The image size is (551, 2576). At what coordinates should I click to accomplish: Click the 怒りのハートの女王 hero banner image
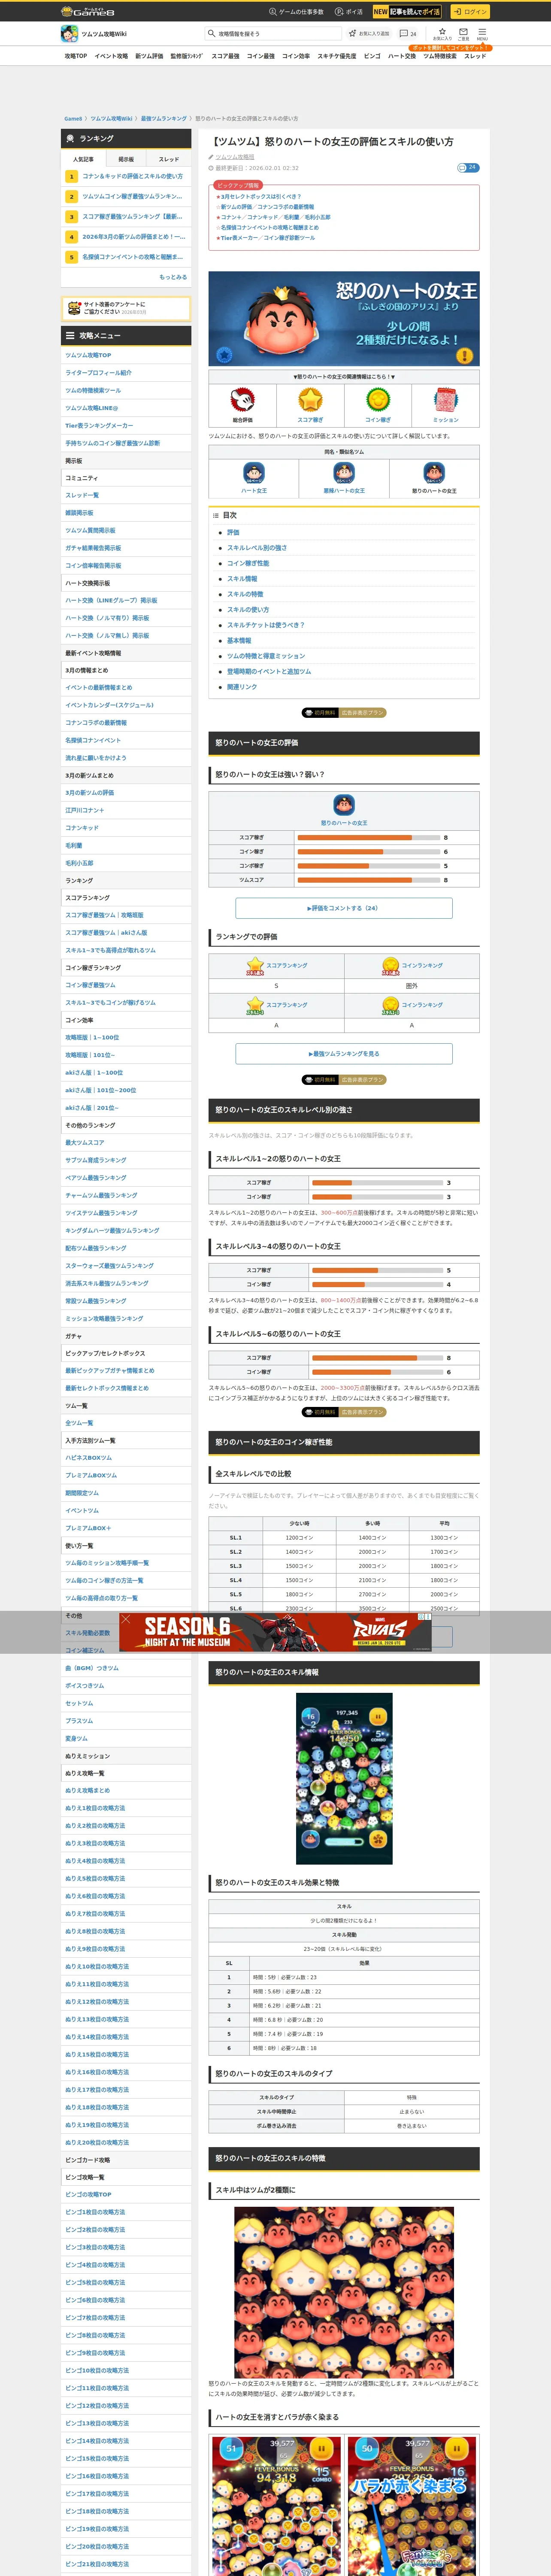pyautogui.click(x=344, y=319)
